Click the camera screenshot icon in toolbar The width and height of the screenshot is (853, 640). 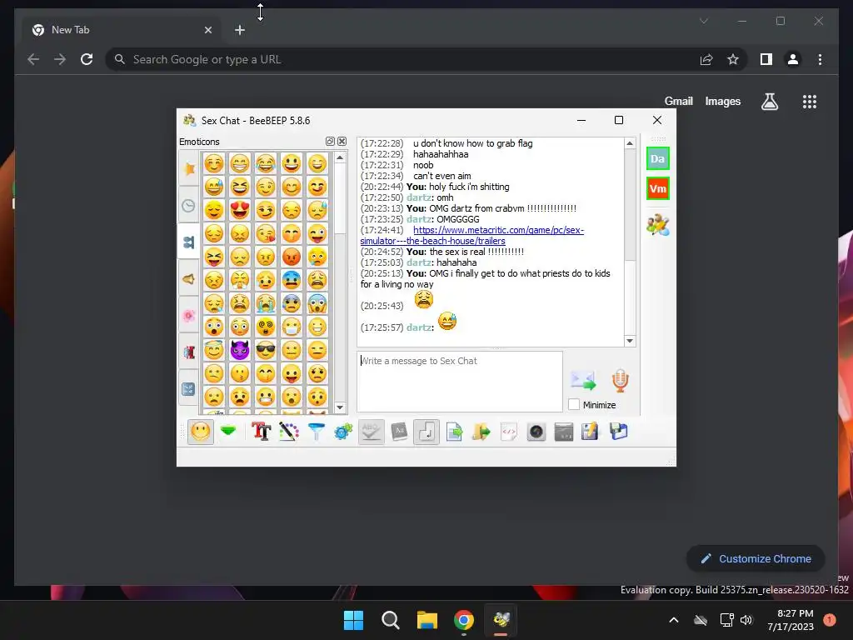pos(536,432)
